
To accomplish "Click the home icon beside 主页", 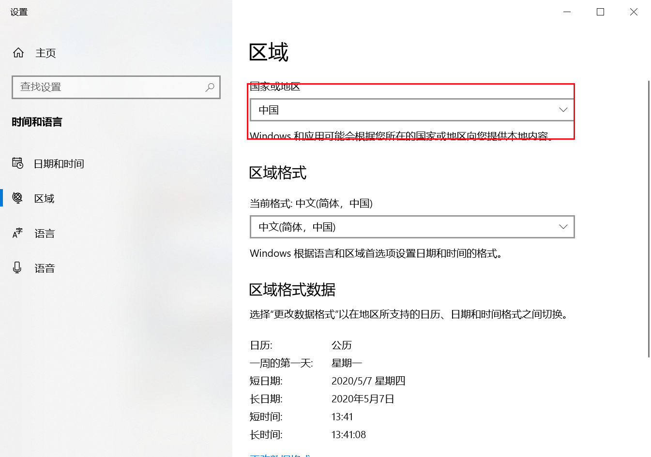I will (x=18, y=53).
